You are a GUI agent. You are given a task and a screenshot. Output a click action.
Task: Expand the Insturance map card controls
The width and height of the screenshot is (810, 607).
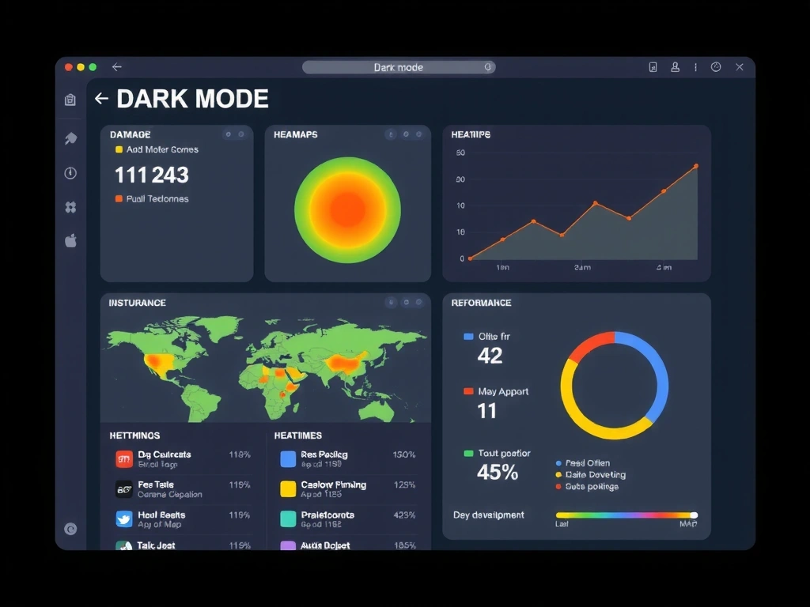coord(407,302)
